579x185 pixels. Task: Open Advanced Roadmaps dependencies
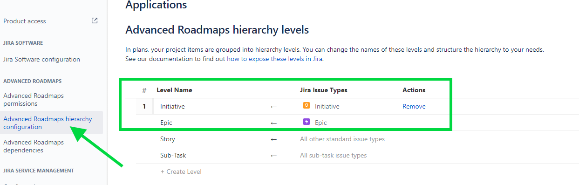point(34,146)
